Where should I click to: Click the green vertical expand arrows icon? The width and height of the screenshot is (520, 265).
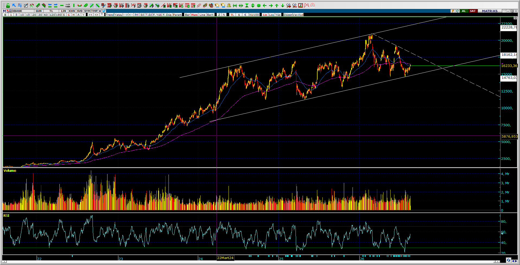253,5
